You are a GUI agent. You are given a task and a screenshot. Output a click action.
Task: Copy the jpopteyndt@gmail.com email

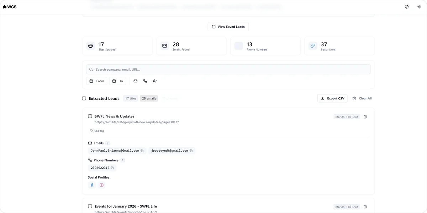click(x=191, y=151)
